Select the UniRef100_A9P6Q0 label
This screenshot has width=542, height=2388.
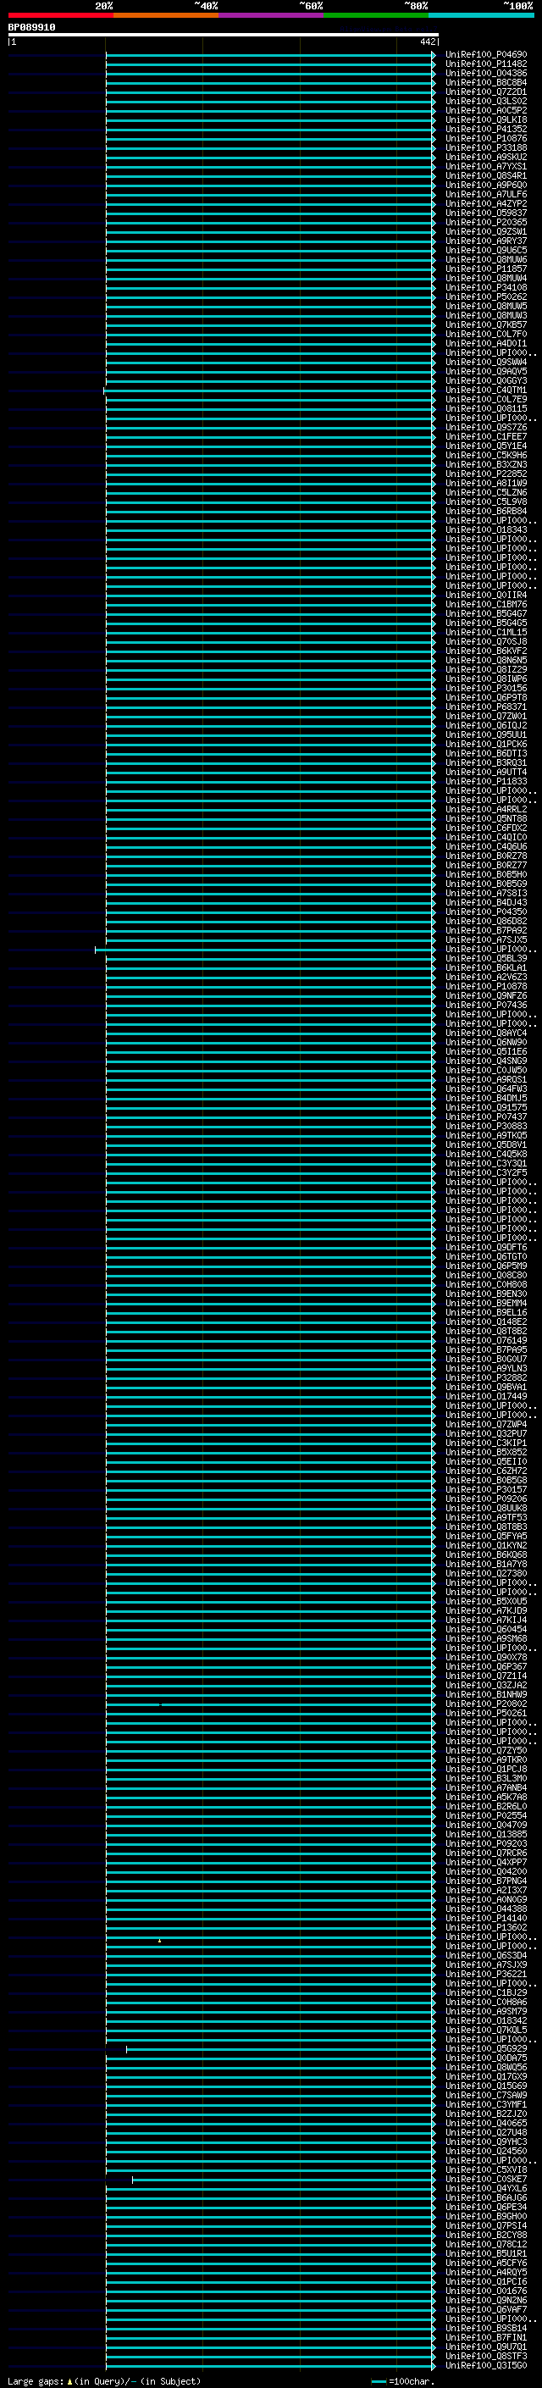pyautogui.click(x=485, y=185)
